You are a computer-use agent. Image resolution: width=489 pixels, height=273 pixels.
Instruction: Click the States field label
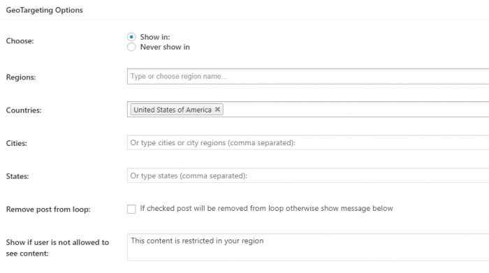(17, 177)
